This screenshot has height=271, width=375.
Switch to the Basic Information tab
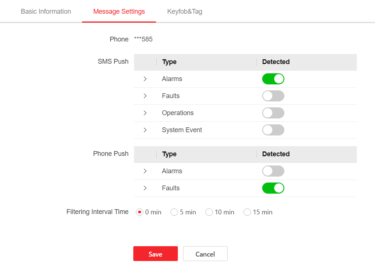click(x=46, y=11)
